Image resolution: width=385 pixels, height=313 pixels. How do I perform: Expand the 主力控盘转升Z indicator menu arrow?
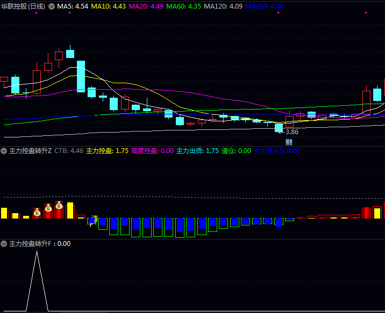tap(4, 151)
